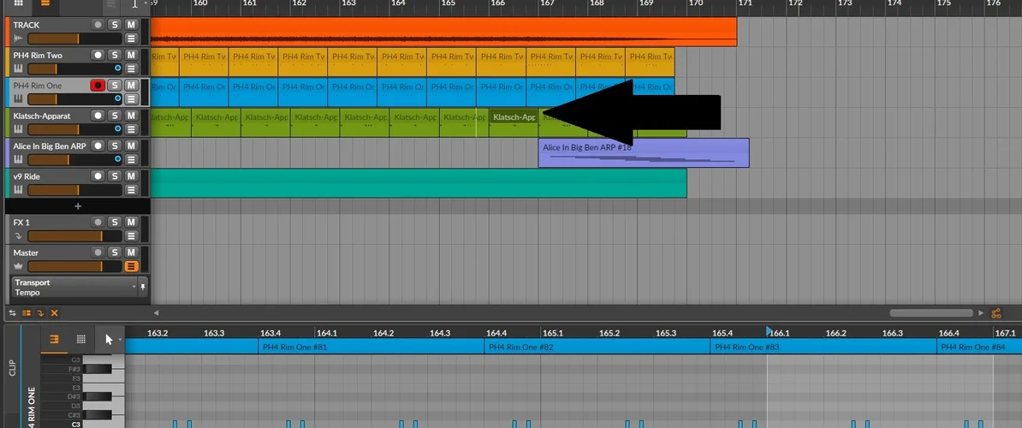Select the orange TRACK audio clip
The width and height of the screenshot is (1022, 428).
tap(443, 32)
